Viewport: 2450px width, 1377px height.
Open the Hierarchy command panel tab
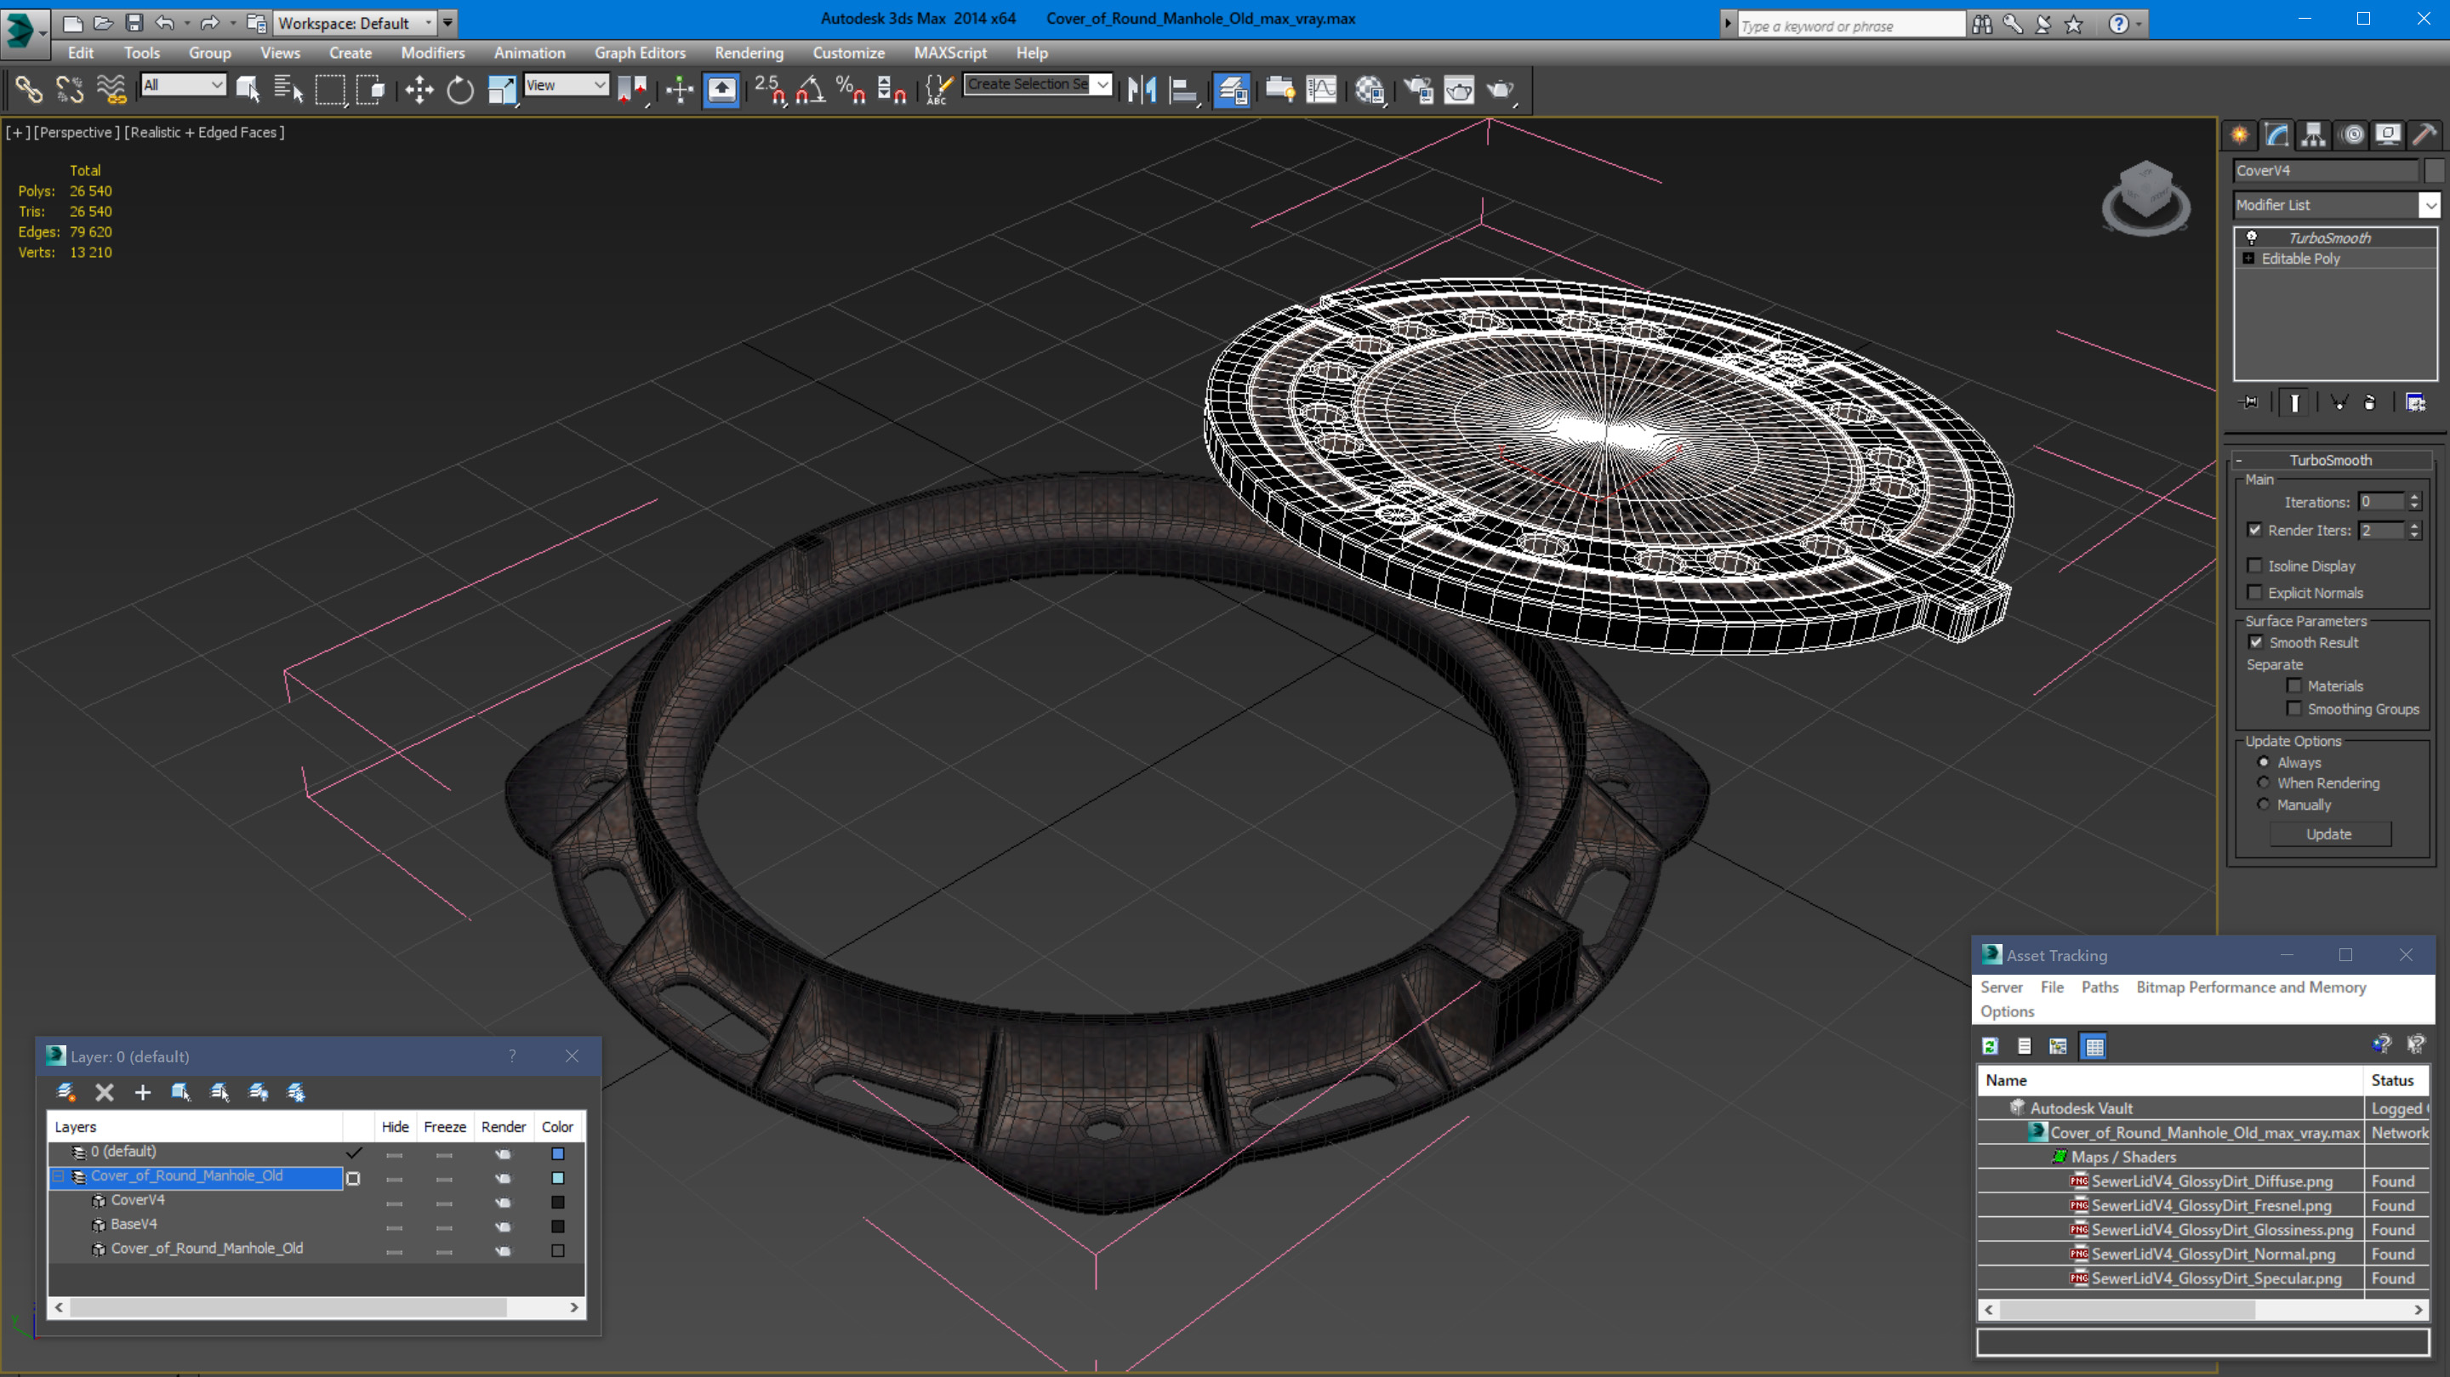coord(2314,135)
